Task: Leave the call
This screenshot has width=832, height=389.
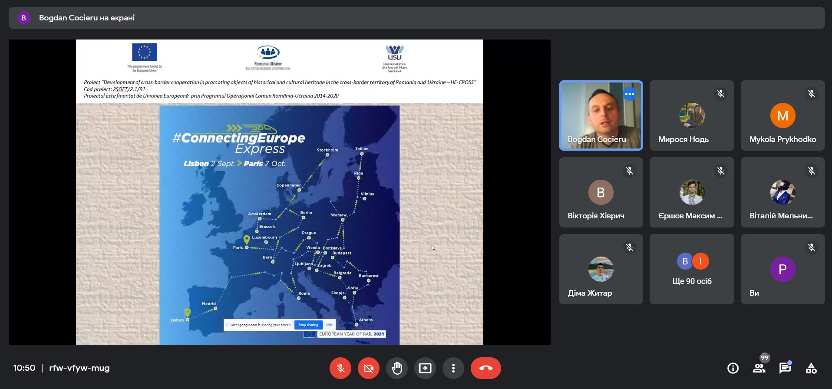Action: coord(485,368)
